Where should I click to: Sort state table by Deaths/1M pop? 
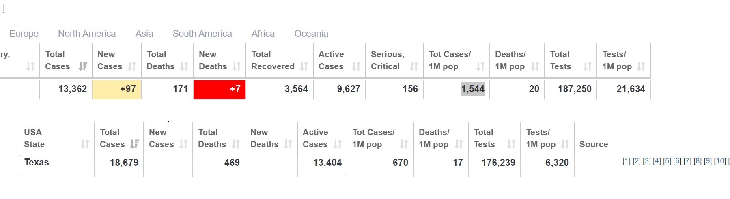441,138
